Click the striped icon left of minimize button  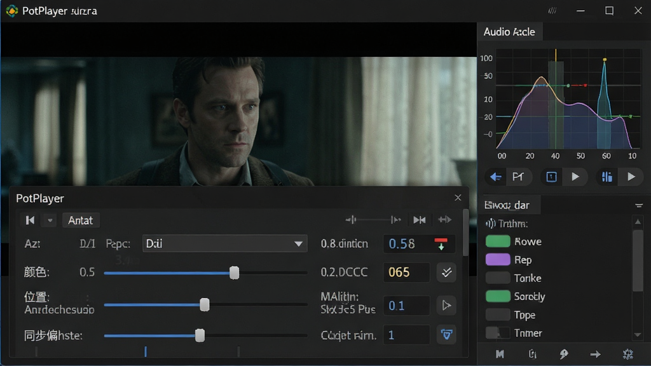tap(552, 11)
